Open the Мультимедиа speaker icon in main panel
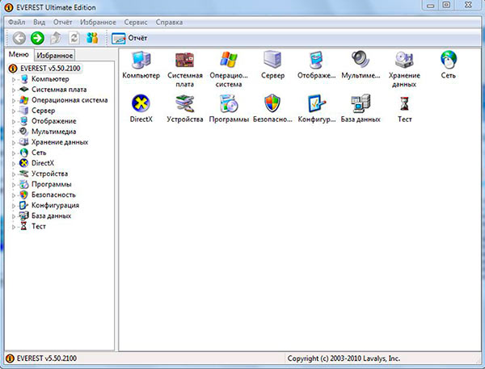 [361, 59]
